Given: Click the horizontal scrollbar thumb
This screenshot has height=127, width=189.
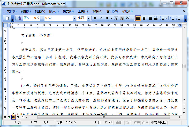Looking at the screenshot, I should 104,117.
